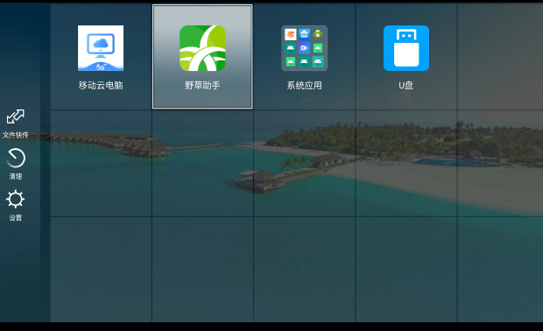Open the 设置 gear icon

[x=16, y=200]
